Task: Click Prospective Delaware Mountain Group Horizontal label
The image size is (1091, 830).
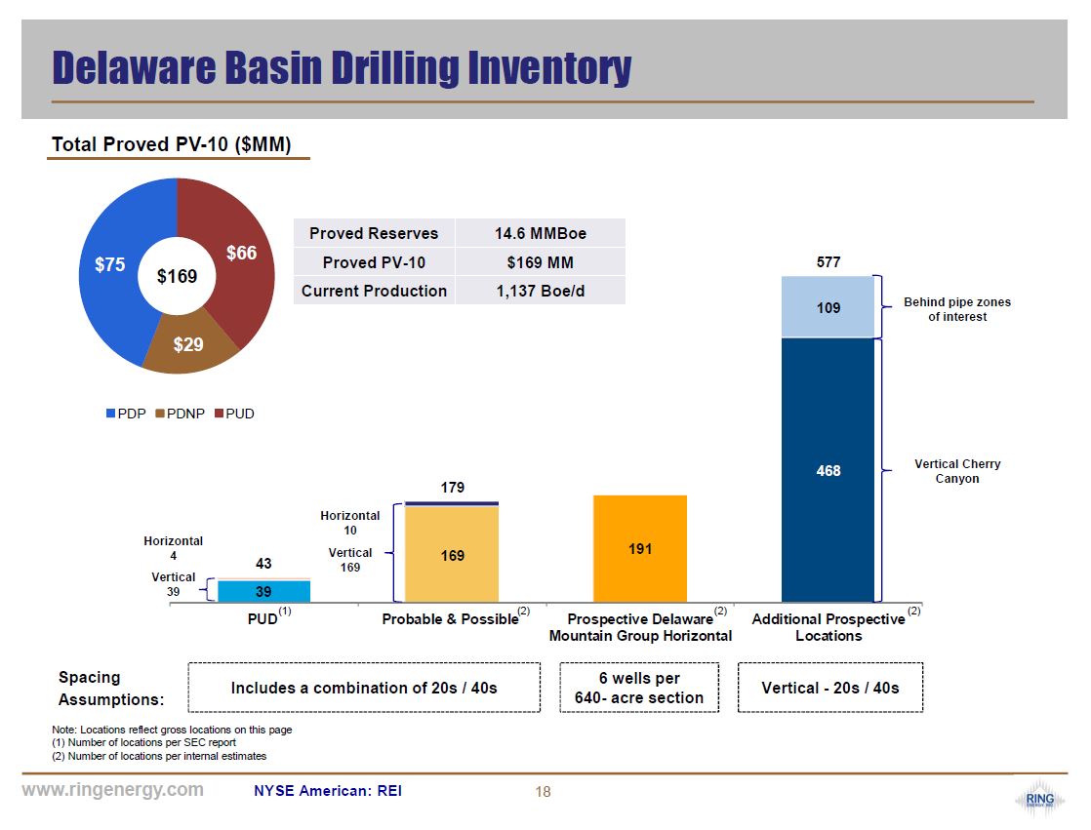Action: pos(640,626)
